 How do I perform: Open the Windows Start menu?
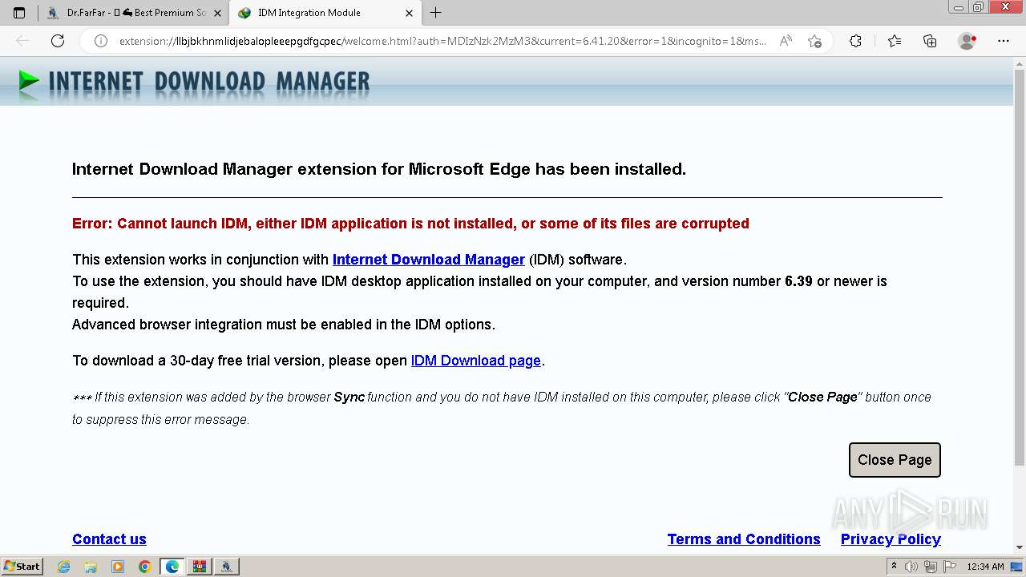[22, 567]
